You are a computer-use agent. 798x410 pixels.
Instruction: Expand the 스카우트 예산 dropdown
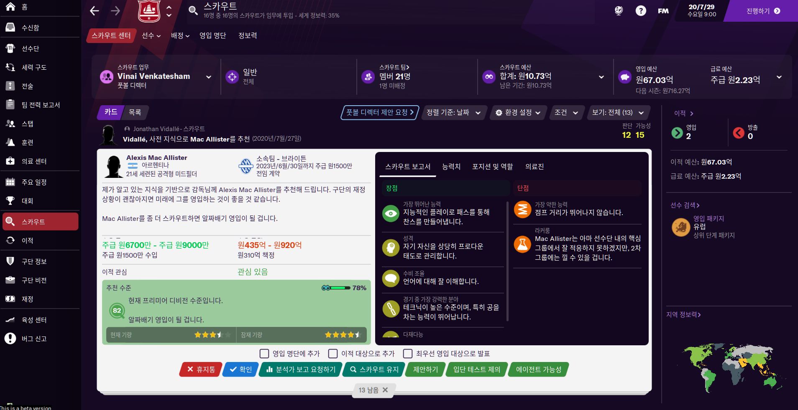click(601, 77)
